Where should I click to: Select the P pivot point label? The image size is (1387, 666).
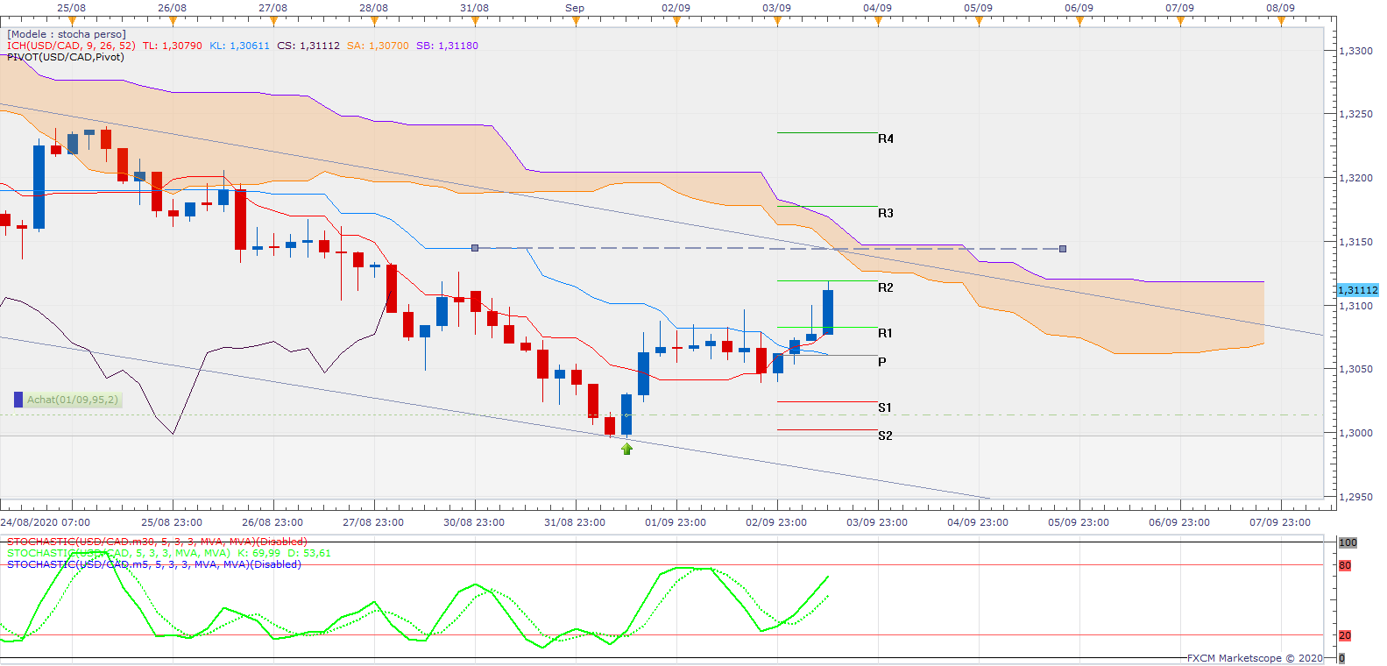(x=882, y=361)
